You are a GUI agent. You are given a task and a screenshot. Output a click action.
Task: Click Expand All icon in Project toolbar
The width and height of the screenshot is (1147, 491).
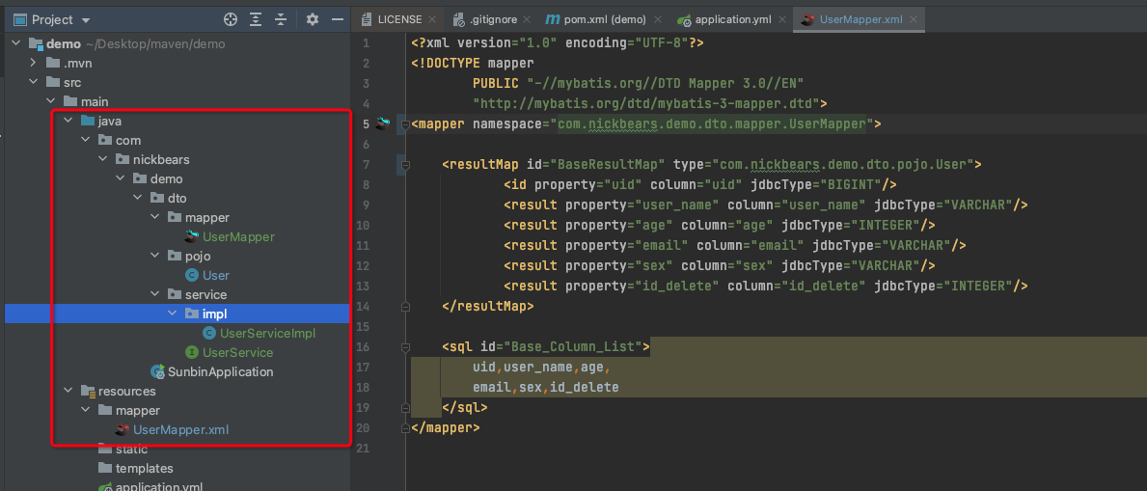(256, 19)
